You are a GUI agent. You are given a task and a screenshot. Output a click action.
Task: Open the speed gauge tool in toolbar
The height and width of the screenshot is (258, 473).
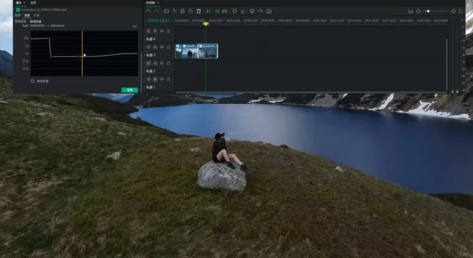click(260, 11)
